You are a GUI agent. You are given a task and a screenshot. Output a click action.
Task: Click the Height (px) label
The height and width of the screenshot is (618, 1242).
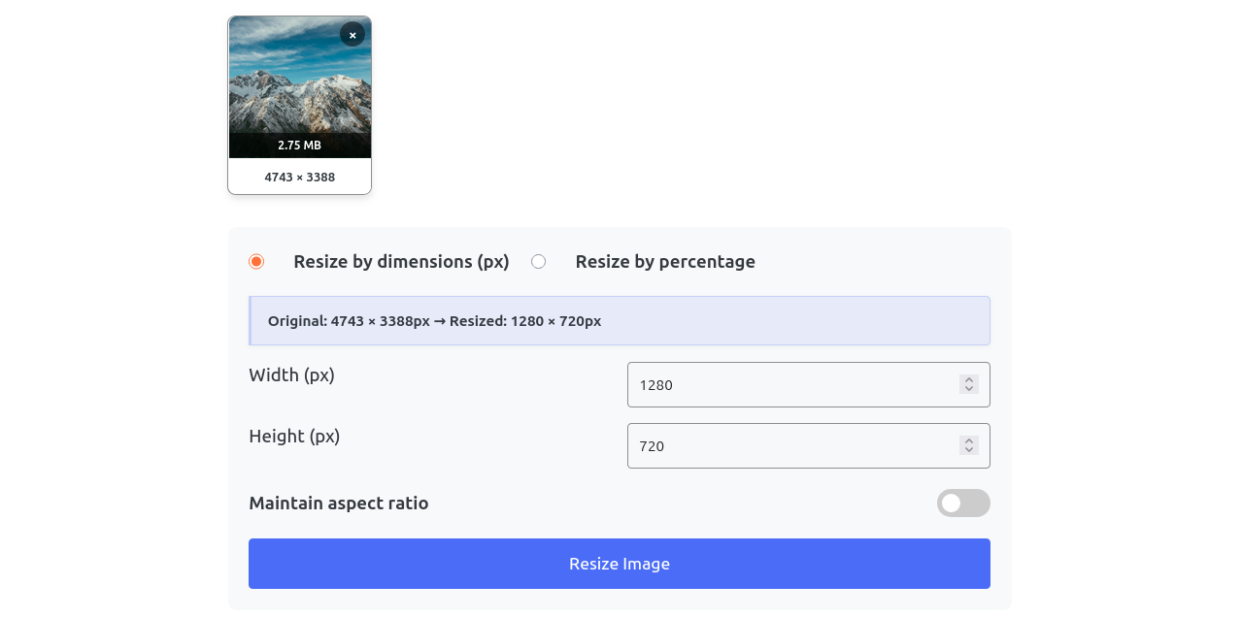point(294,436)
